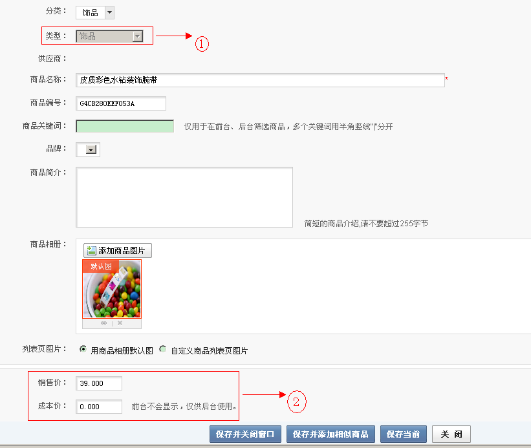
Task: Click the orange 默认图 label on thumbnail
Action: (x=100, y=266)
